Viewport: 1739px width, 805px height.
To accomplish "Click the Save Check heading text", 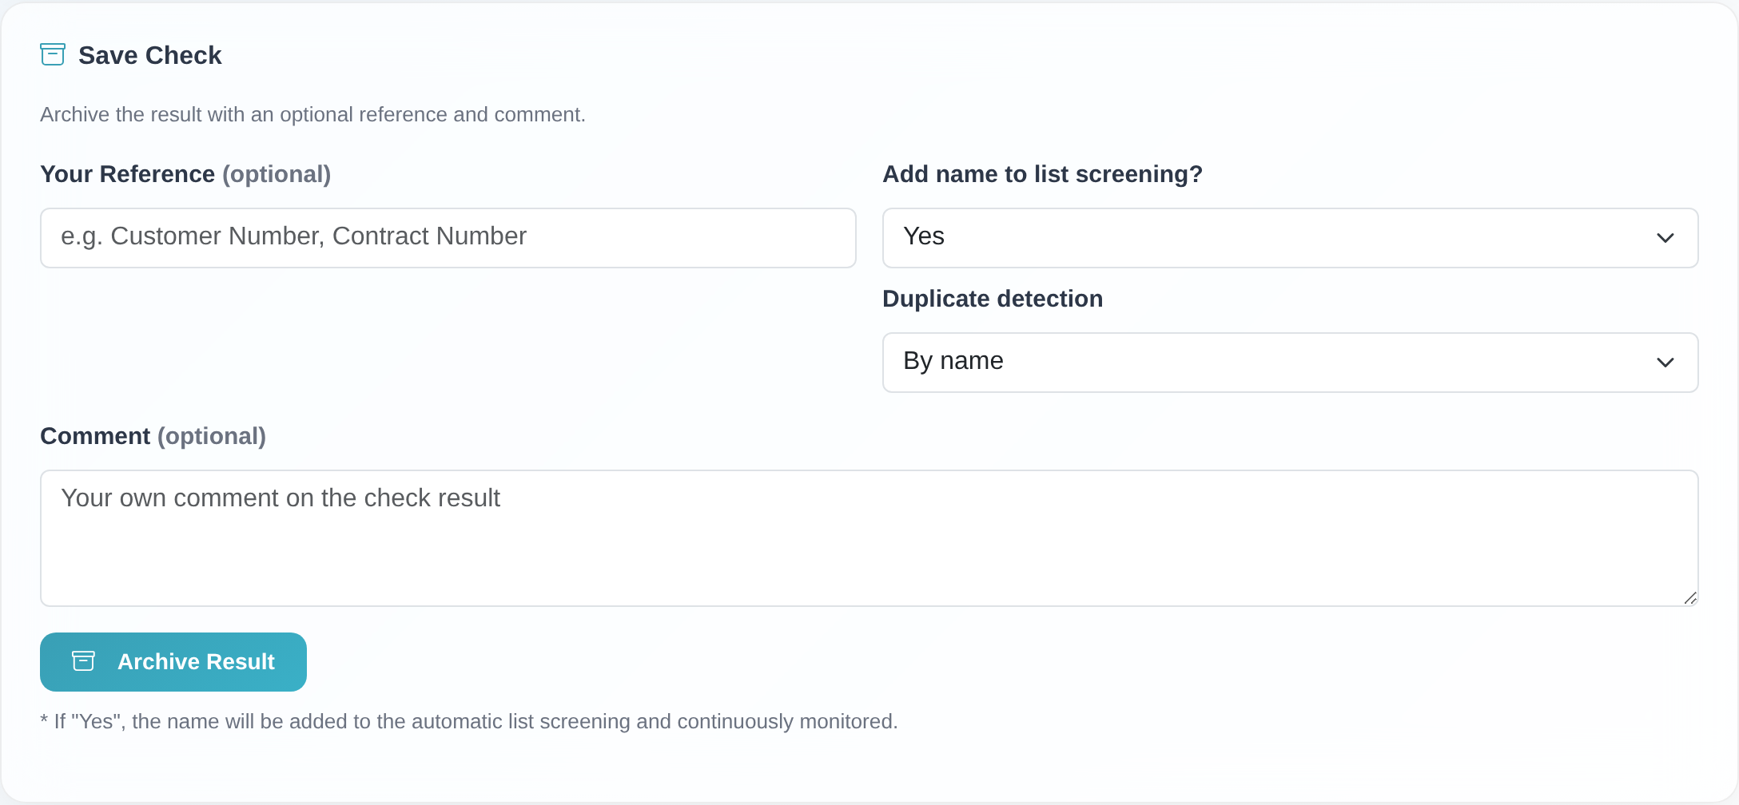I will 149,55.
